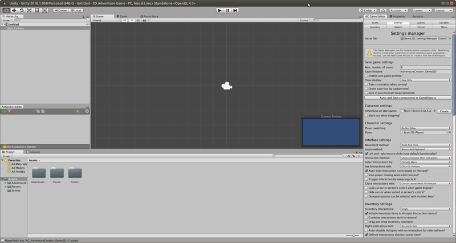Enable save game profiles checkbox

(367, 76)
